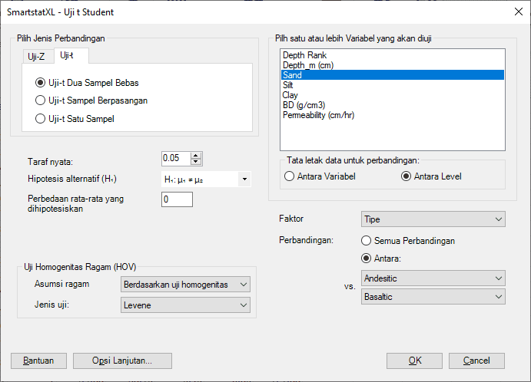The width and height of the screenshot is (531, 382).
Task: Choose Uji-t Satu Sampel radio button
Action: point(41,119)
